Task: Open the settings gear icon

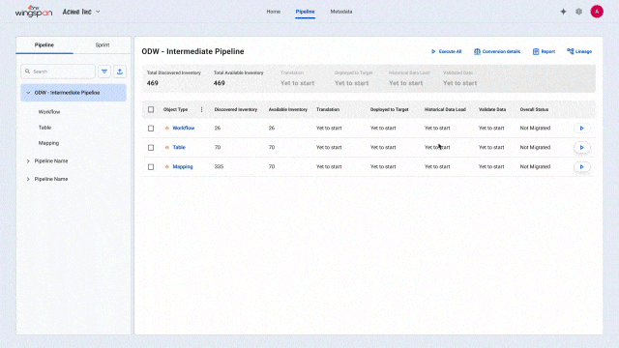Action: pyautogui.click(x=578, y=12)
